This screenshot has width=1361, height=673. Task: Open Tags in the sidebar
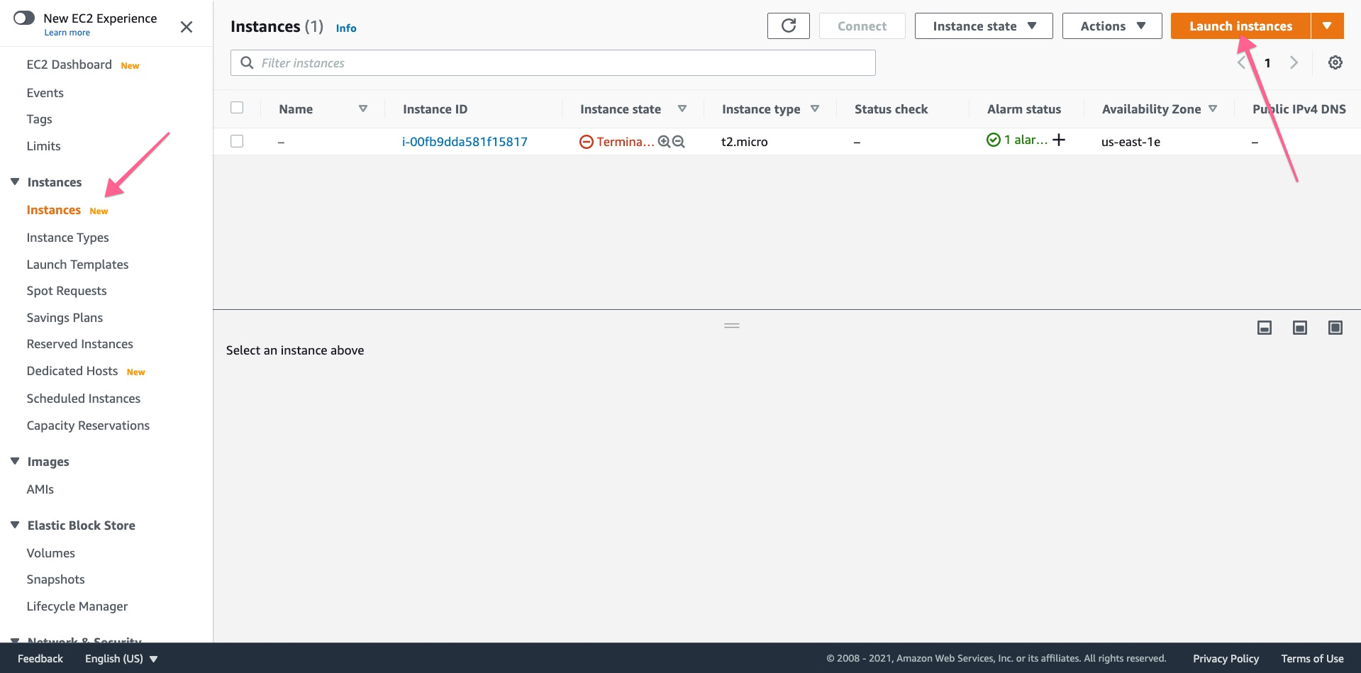coord(39,119)
